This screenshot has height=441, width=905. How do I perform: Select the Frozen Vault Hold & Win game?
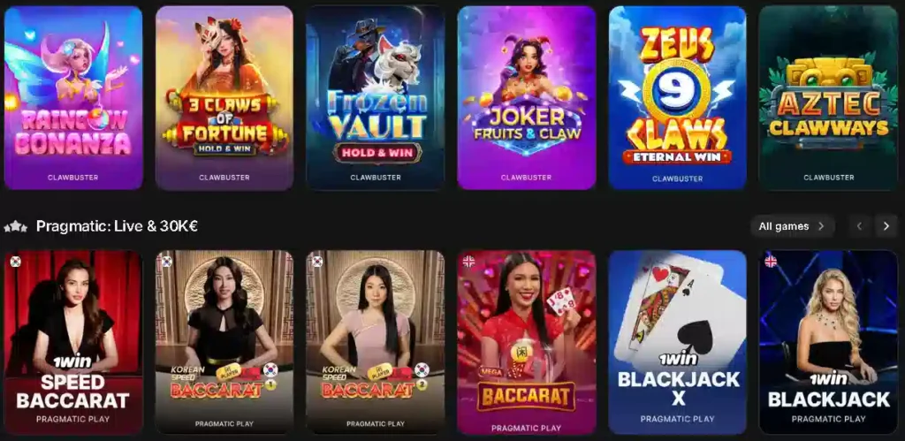point(375,97)
